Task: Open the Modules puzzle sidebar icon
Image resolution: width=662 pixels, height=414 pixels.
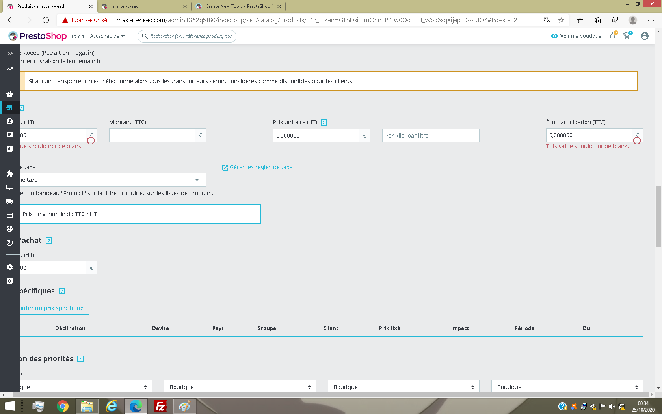Action: (9, 173)
